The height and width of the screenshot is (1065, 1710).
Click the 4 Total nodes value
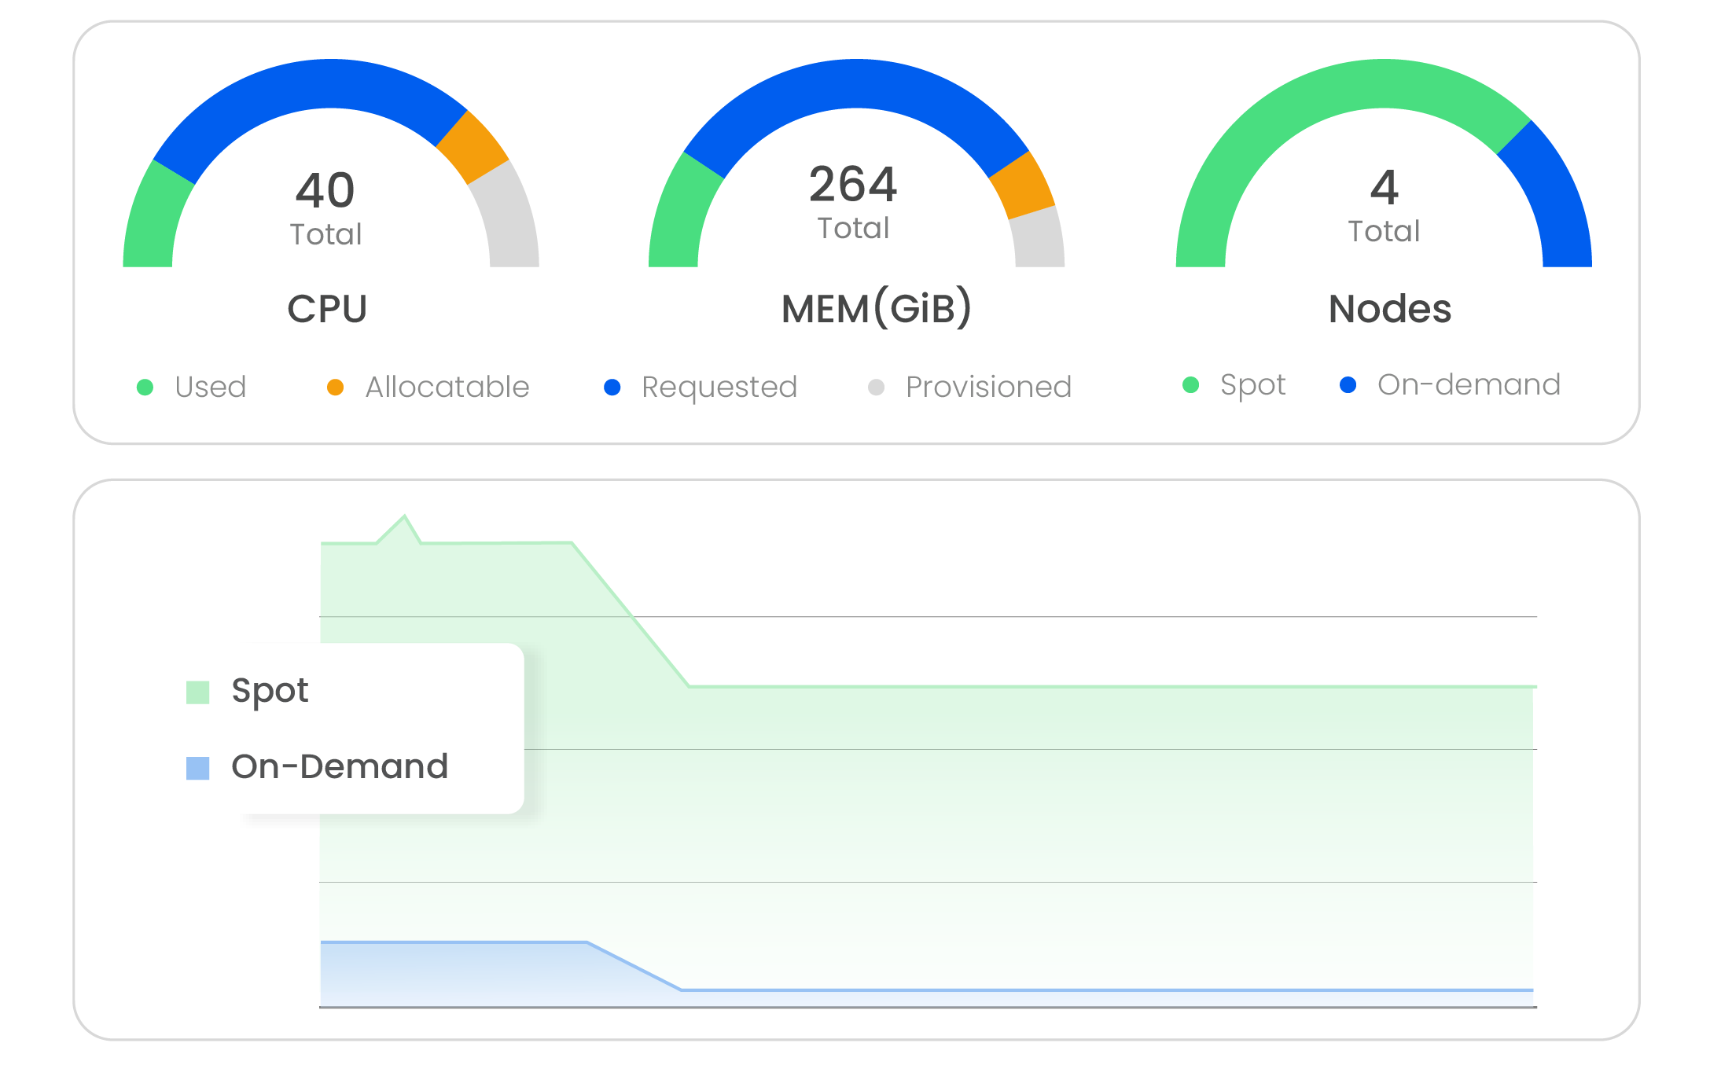[x=1384, y=189]
